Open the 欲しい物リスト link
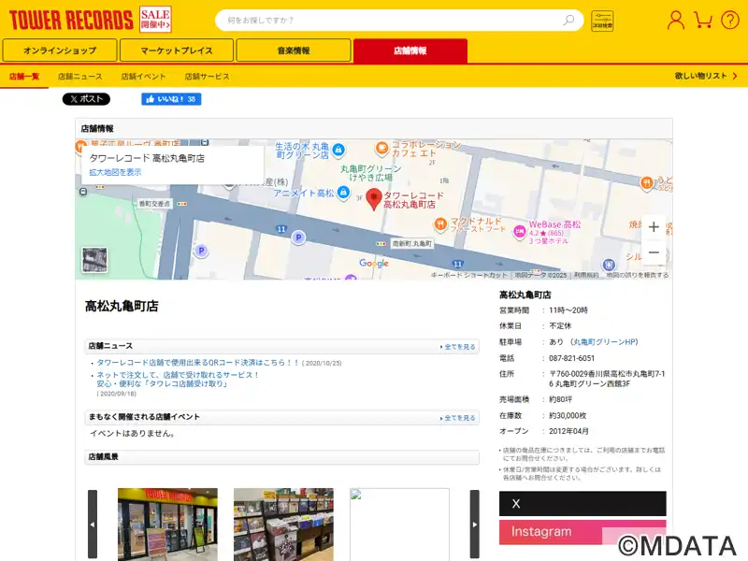This screenshot has height=561, width=748. point(706,76)
